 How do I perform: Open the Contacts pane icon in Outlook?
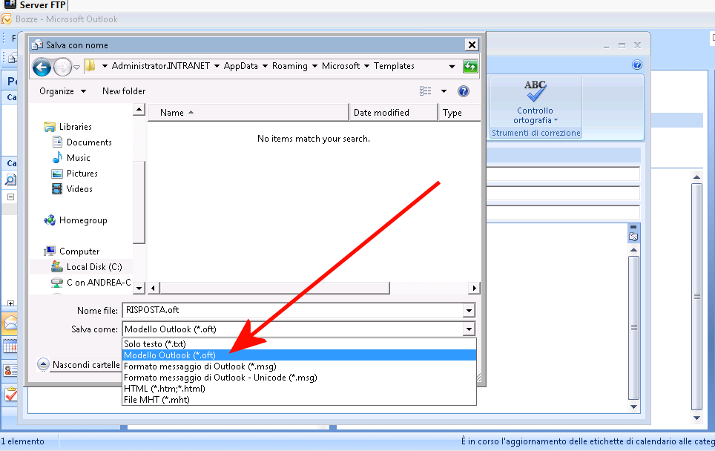10,370
